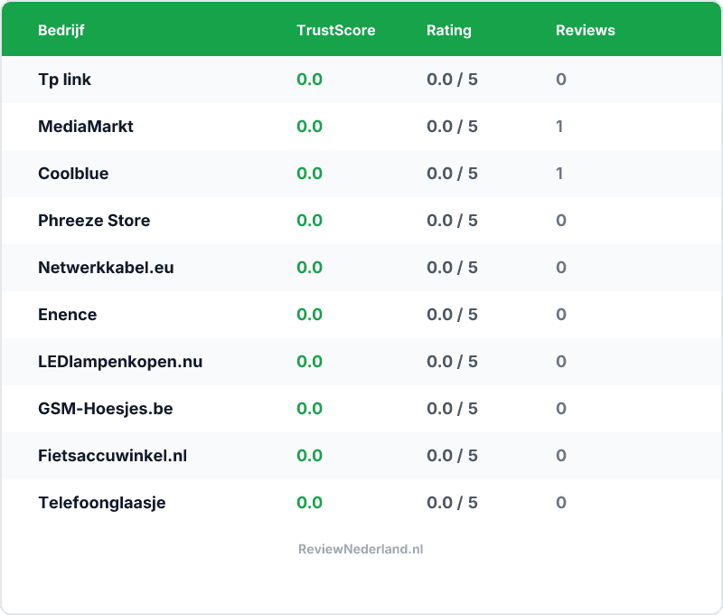
Task: Open the Enence company page
Action: (67, 315)
